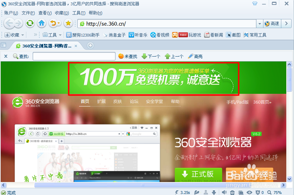
Task: Open the 安全学堂 nav link
Action: (x=155, y=102)
